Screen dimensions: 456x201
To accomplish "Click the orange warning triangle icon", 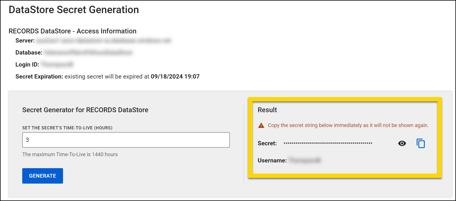I will pyautogui.click(x=261, y=125).
